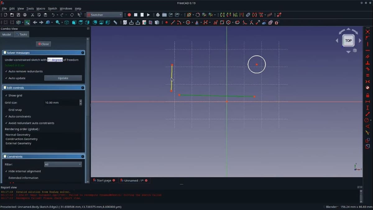Image resolution: width=373 pixels, height=210 pixels.
Task: Click the Refresh recompute icon
Action: pos(72,15)
